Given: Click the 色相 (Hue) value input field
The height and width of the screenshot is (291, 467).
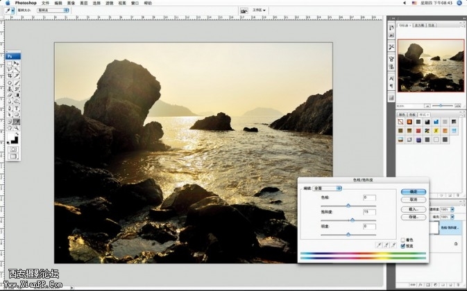Looking at the screenshot, I should (368, 198).
